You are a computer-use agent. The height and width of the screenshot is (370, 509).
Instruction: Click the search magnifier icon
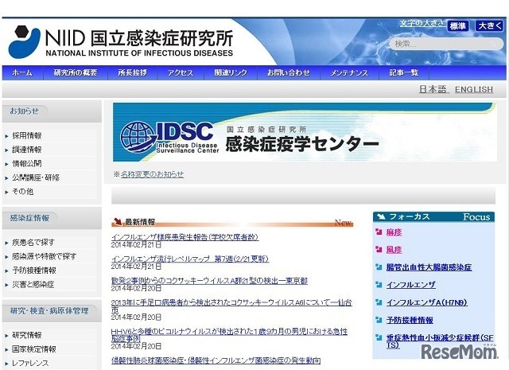pos(495,43)
